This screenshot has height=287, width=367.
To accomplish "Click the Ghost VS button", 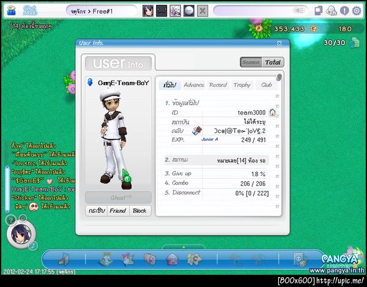I will pos(118,198).
